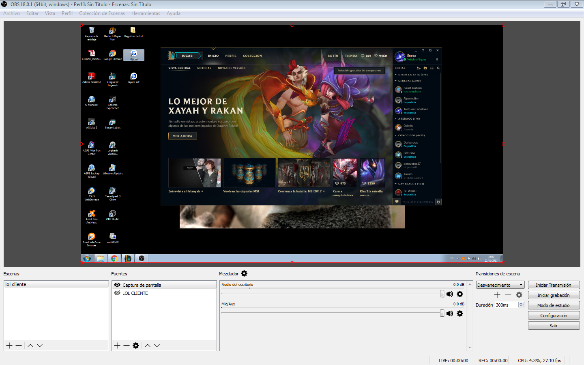
Task: Enable Modo de estudio
Action: pyautogui.click(x=554, y=305)
